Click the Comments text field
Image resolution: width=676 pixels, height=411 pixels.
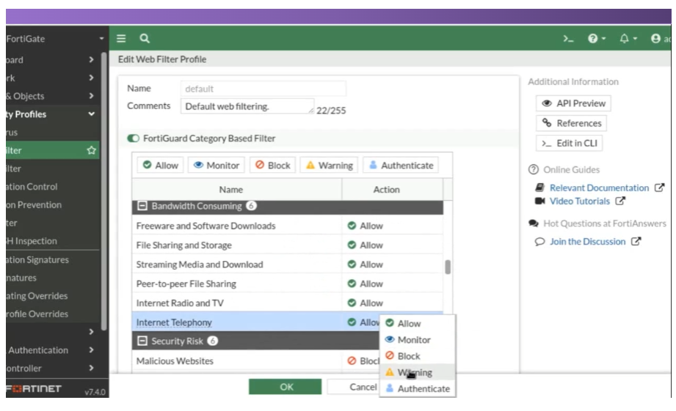pos(247,106)
